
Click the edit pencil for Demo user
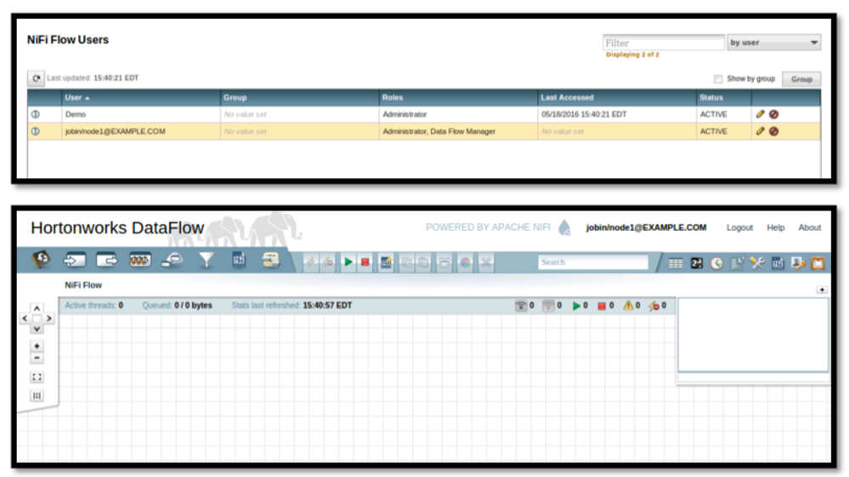(761, 114)
